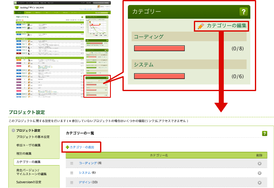Select the (0/8) count text
This screenshot has height=188, width=274.
(237, 49)
